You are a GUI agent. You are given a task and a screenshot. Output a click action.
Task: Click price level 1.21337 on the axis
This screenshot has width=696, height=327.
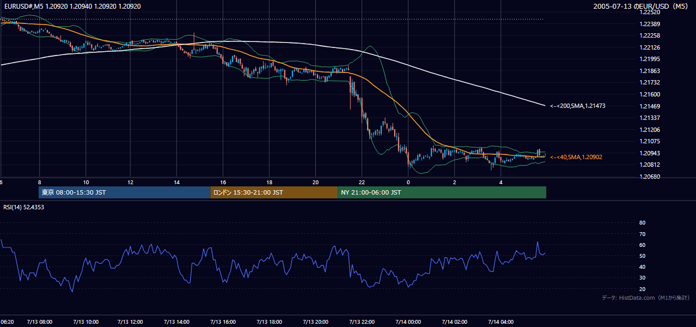[650, 118]
